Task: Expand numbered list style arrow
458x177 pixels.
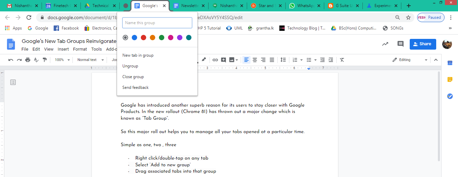Action: (301, 60)
